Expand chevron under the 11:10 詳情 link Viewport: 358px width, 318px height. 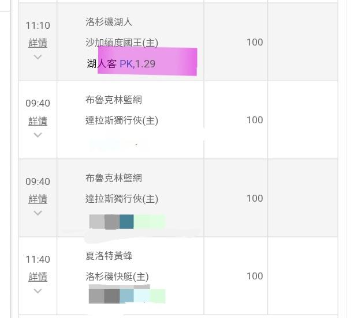[x=38, y=57]
